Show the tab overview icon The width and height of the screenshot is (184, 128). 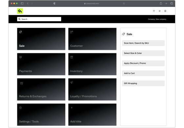click(x=172, y=4)
